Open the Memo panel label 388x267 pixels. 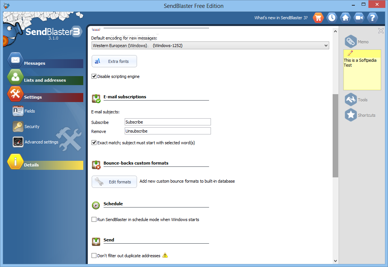[x=363, y=42]
